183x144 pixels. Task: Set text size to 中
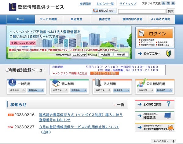(168, 3)
